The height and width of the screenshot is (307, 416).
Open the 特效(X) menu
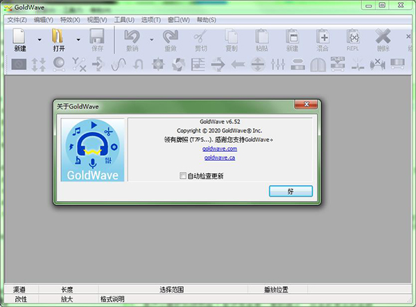tap(70, 20)
